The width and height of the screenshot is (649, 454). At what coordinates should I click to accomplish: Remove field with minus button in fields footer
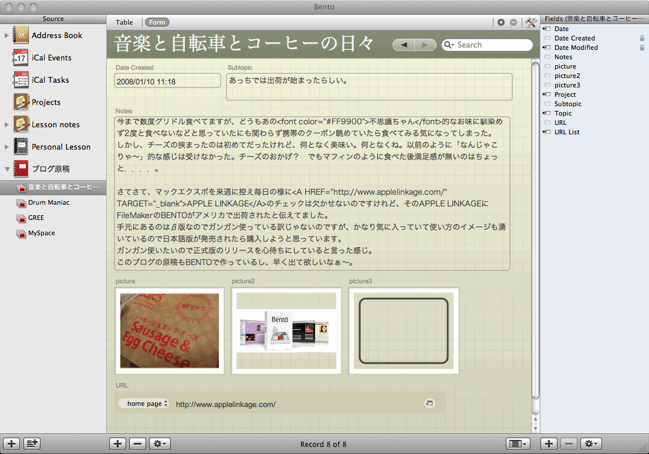click(569, 443)
